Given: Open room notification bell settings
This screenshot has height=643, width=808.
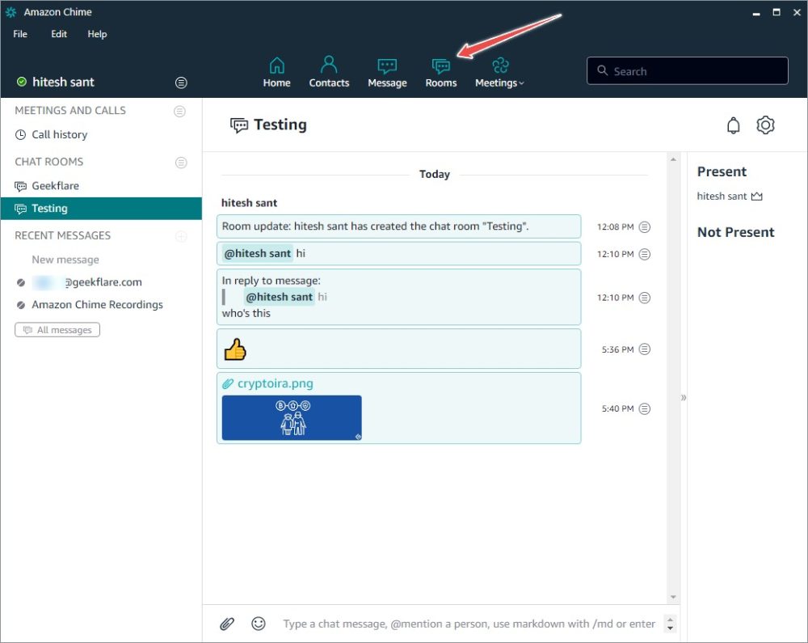Looking at the screenshot, I should tap(734, 125).
